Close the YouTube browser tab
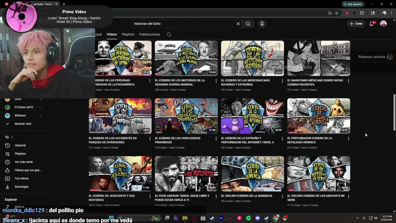 tap(56, 4)
